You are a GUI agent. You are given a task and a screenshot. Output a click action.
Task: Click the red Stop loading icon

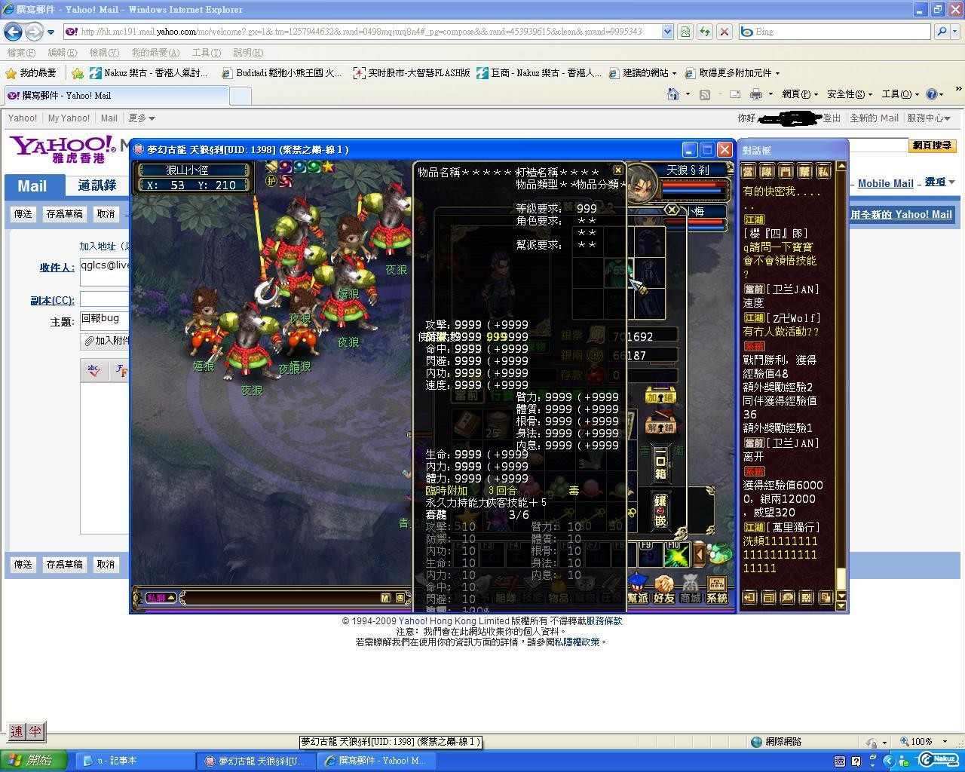724,32
